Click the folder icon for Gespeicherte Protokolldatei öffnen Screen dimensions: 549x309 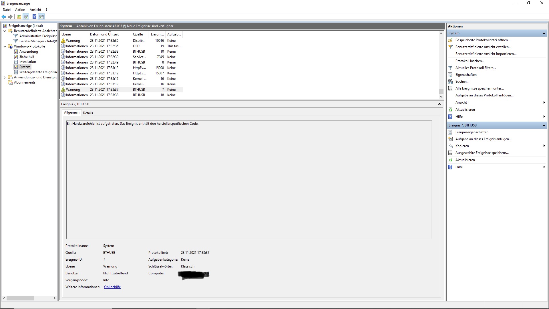click(x=450, y=40)
